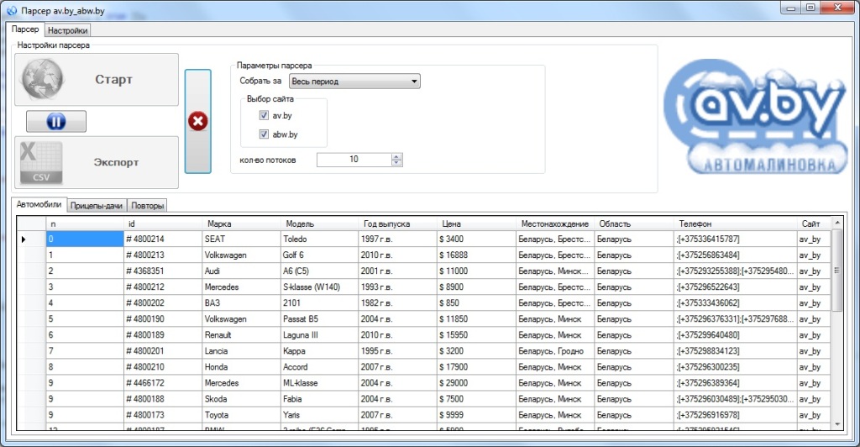Viewport: 860px width, 447px height.
Task: Select id cell # 4466172
Action: pos(163,383)
